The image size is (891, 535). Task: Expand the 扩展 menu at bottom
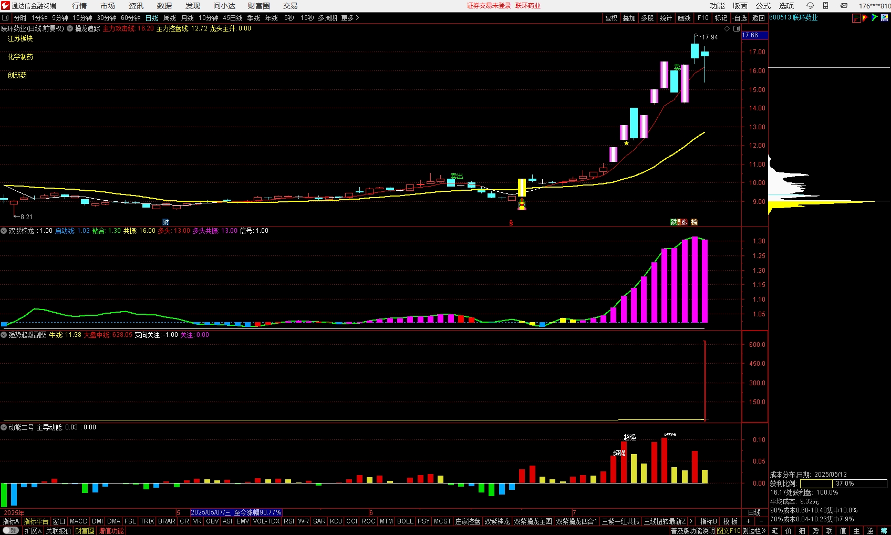coord(33,531)
